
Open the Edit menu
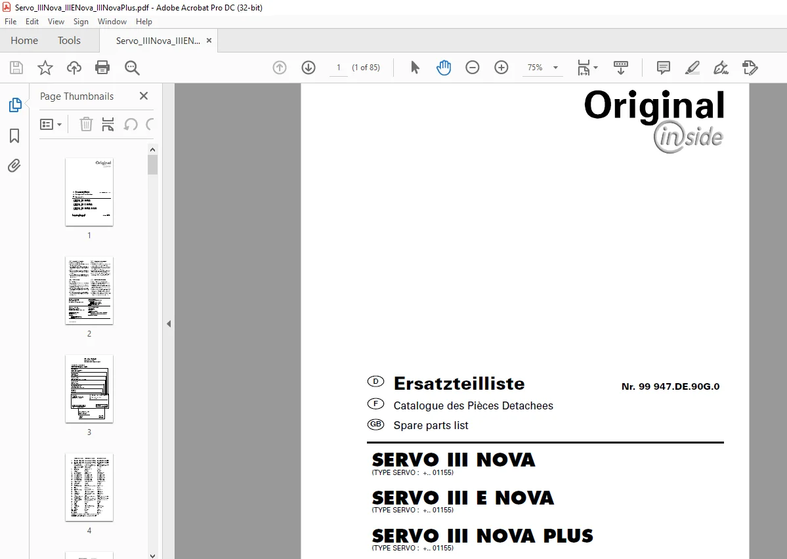pos(32,22)
